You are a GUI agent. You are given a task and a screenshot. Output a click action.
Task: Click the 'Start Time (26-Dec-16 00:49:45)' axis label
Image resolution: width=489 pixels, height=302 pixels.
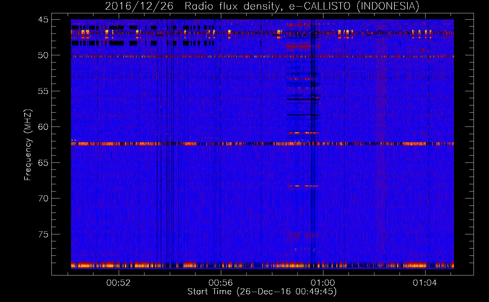click(262, 292)
